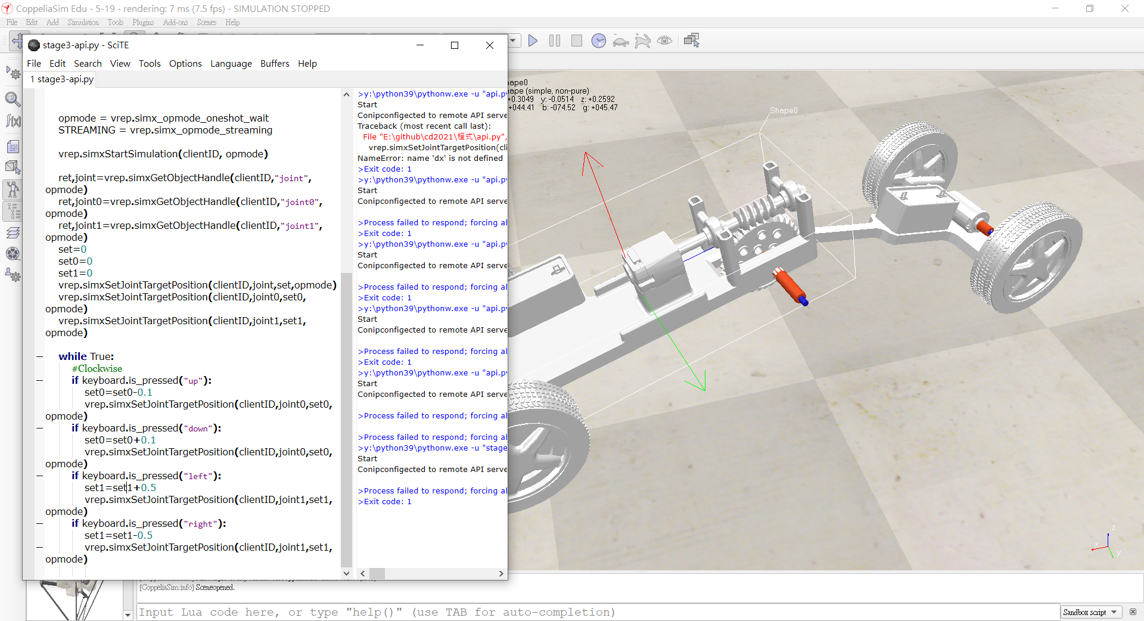
Task: Open the layers icon in sidebar
Action: [13, 233]
